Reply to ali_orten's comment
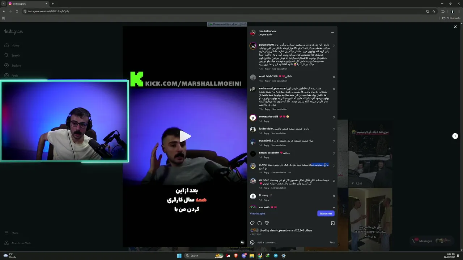The image size is (463, 260). [x=267, y=188]
